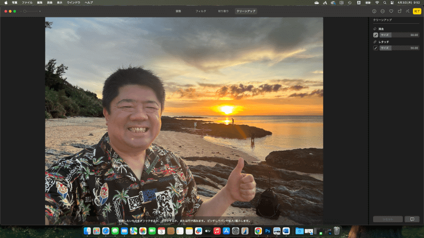
Task: Open Photoshop from the Dock
Action: pyautogui.click(x=268, y=231)
